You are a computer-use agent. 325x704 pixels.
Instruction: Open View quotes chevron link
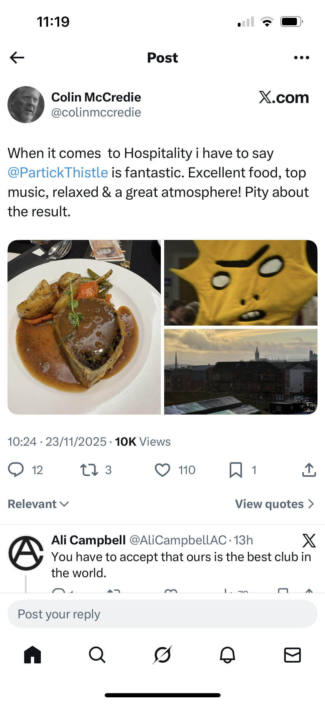click(x=274, y=504)
